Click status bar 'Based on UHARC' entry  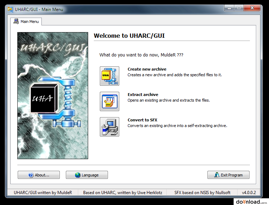pyautogui.click(x=123, y=193)
